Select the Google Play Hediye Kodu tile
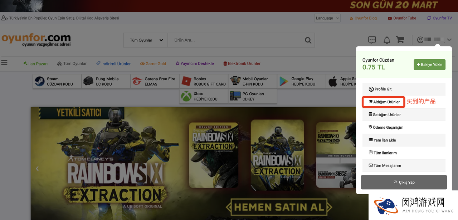 (x=302, y=81)
